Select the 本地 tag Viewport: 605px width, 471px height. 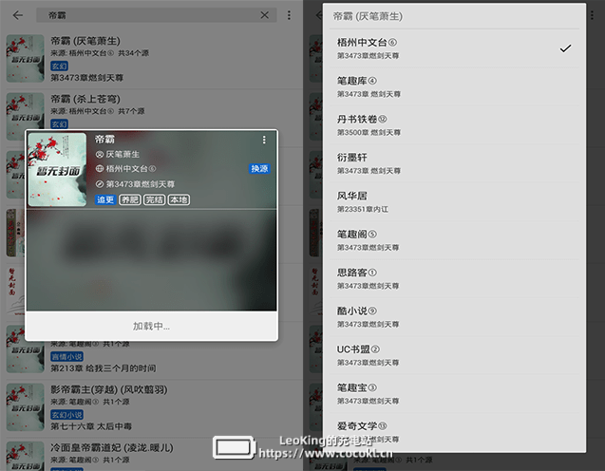179,199
